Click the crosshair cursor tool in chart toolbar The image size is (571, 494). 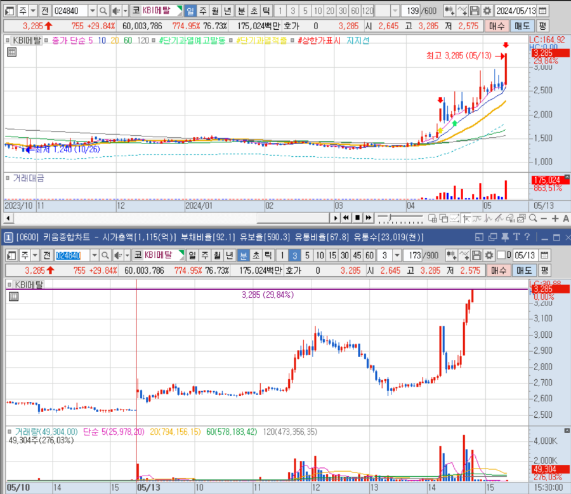466,218
